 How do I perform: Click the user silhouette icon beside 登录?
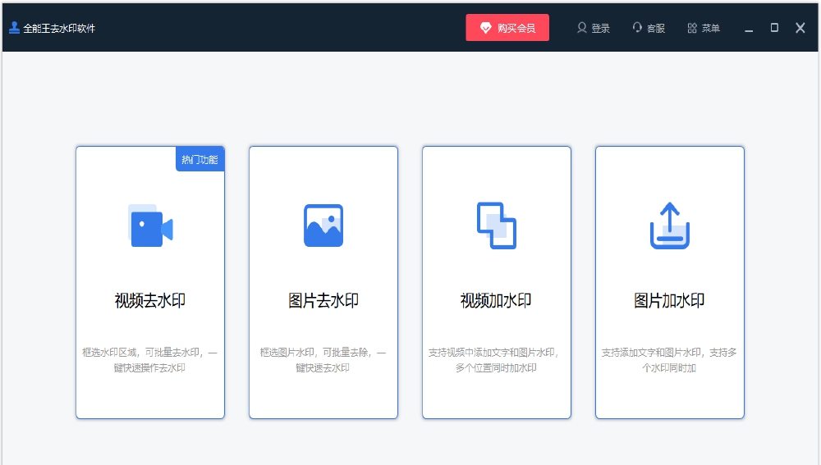point(582,28)
